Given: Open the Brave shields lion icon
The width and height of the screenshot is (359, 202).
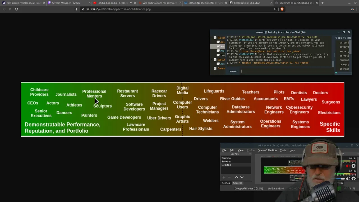Looking at the screenshot, I should [282, 9].
